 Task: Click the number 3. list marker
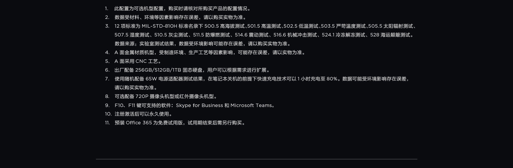[x=107, y=26]
